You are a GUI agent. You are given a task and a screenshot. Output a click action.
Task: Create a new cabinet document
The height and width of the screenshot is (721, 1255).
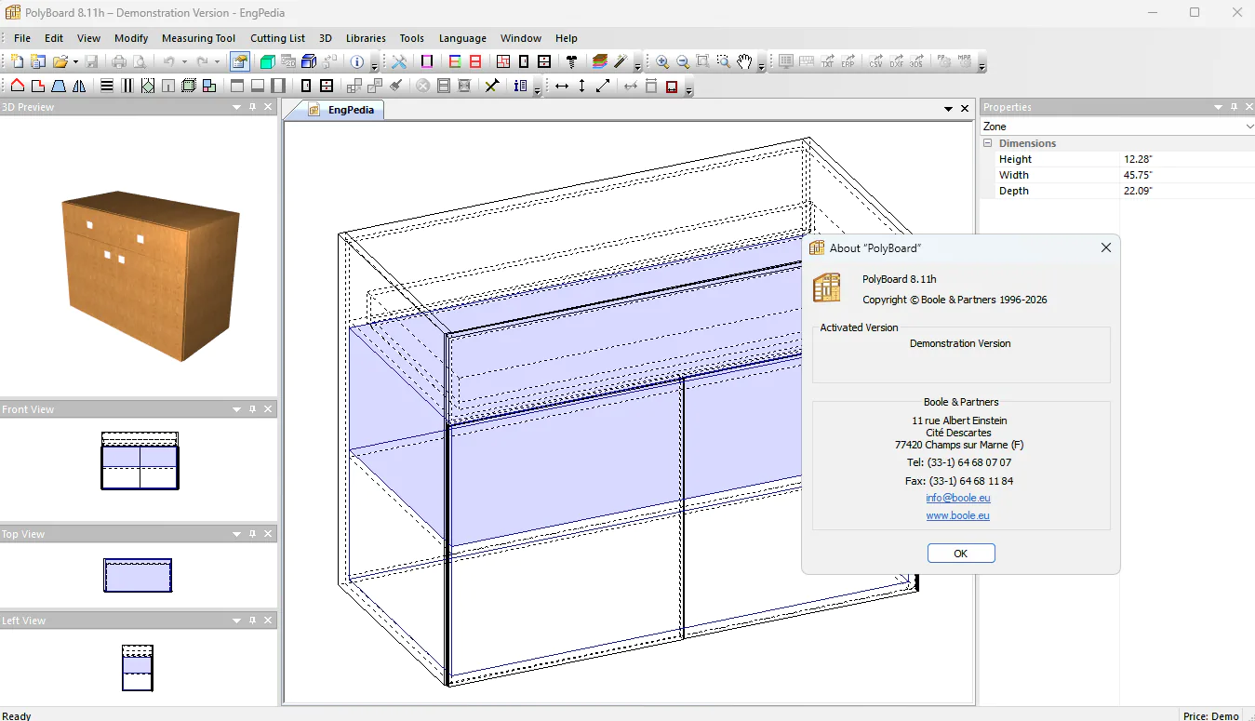click(17, 62)
